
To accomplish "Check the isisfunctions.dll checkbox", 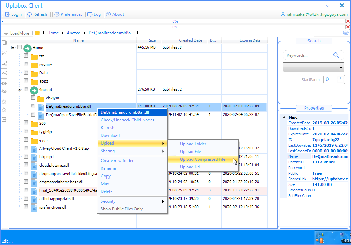I will coord(26,206).
